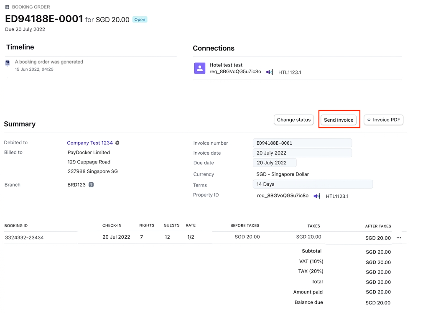
Task: Click the Open status badge
Action: point(140,20)
